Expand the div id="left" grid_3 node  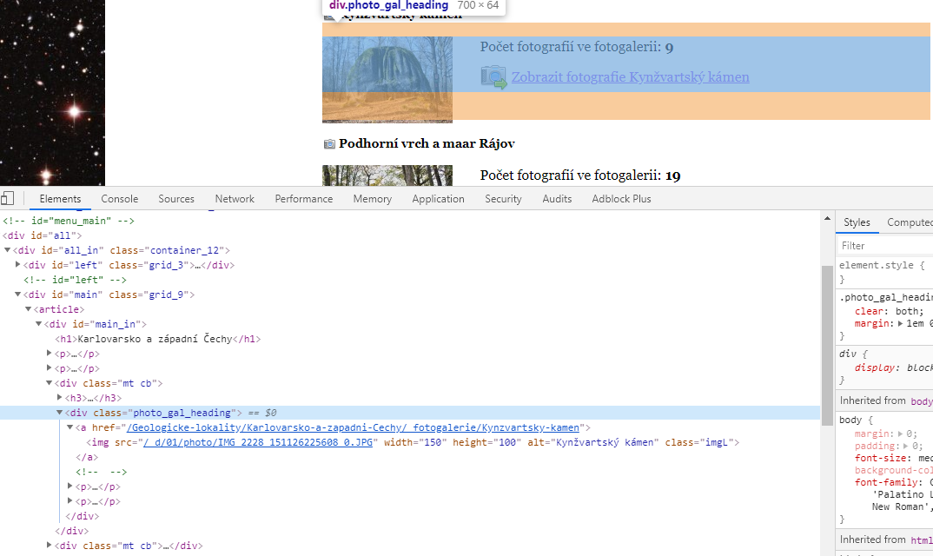click(x=18, y=264)
